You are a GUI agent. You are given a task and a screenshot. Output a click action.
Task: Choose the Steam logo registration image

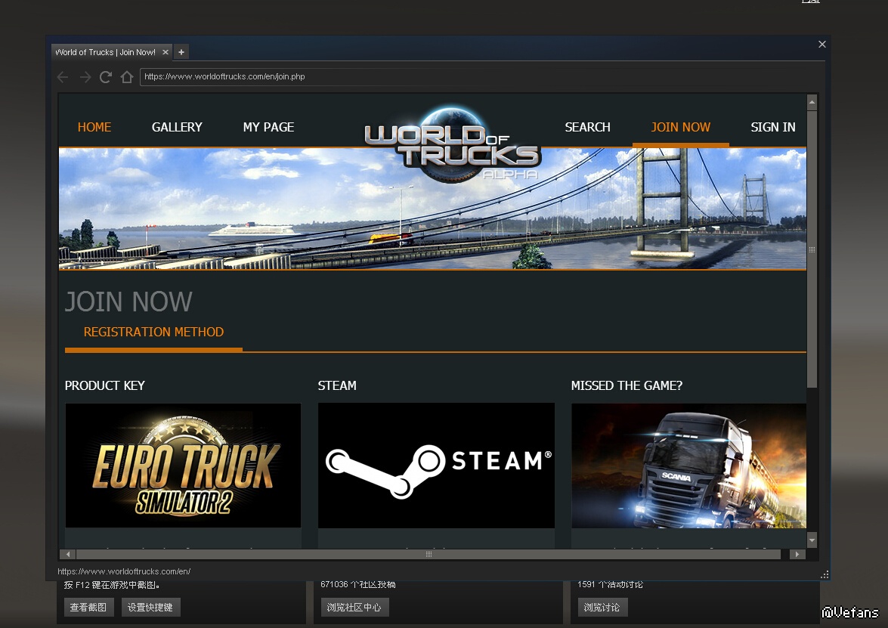pos(436,466)
